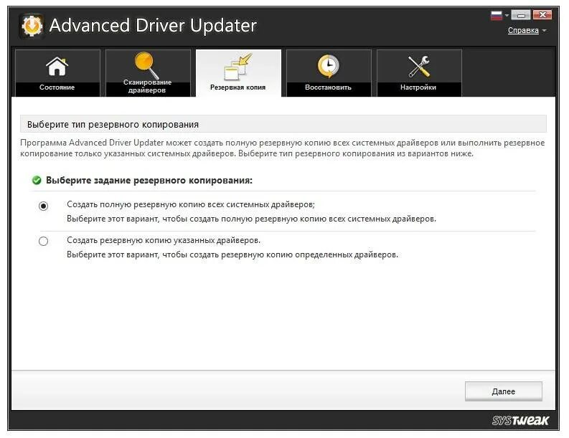Switch to the Восстановить tab
The width and height of the screenshot is (569, 438).
pyautogui.click(x=329, y=73)
